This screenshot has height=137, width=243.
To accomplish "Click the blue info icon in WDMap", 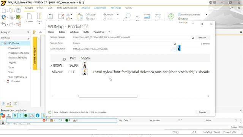I will [179, 48].
